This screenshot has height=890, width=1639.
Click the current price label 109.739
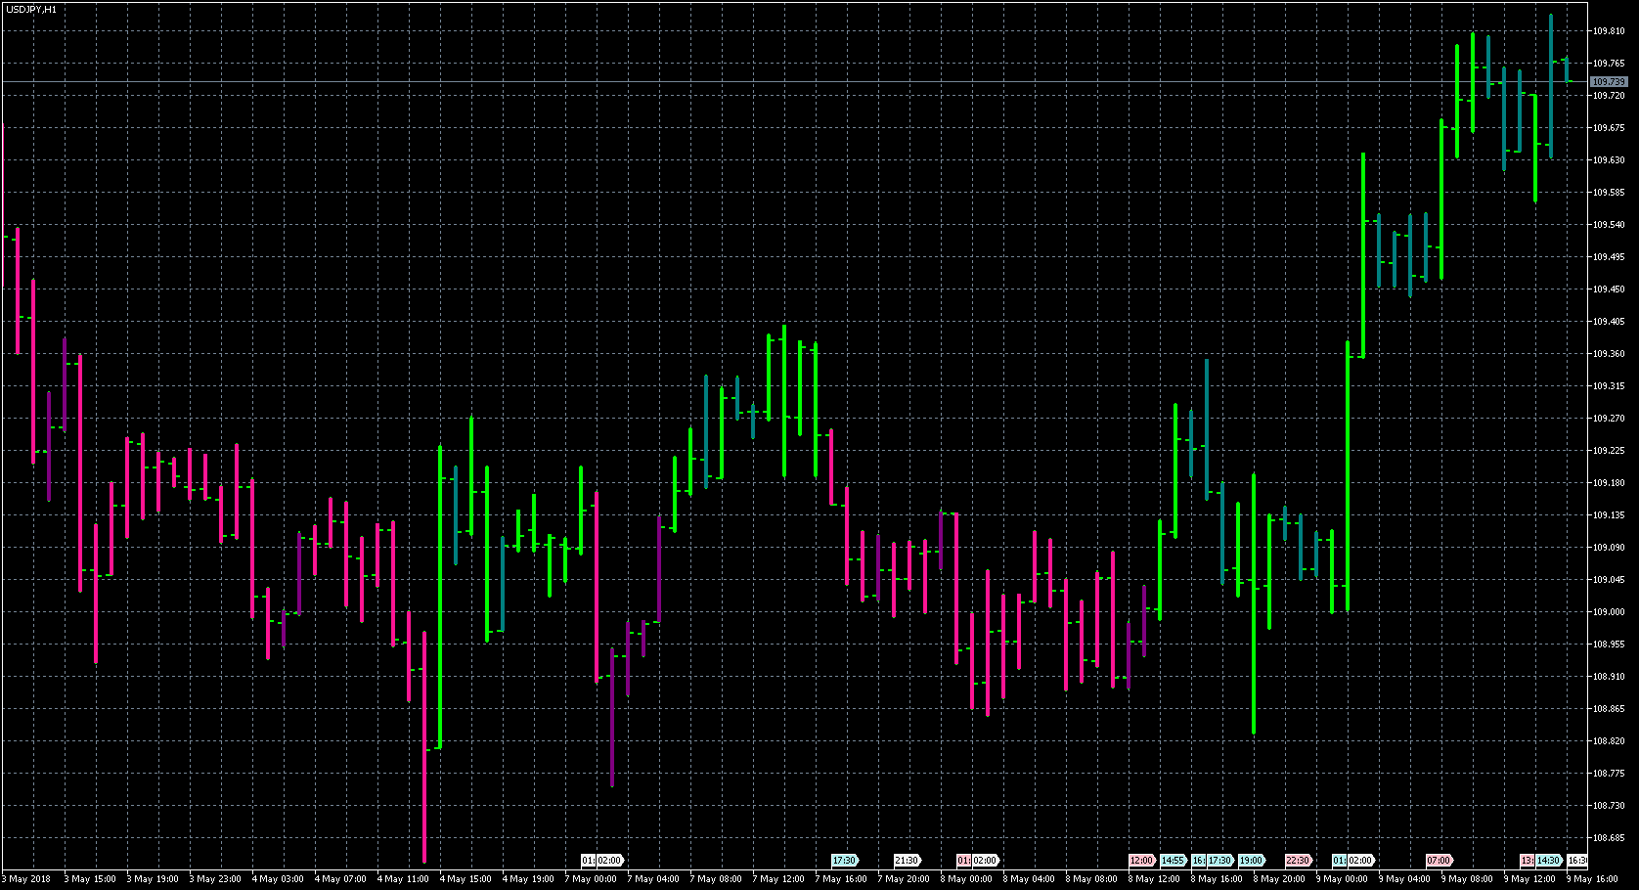[1609, 82]
